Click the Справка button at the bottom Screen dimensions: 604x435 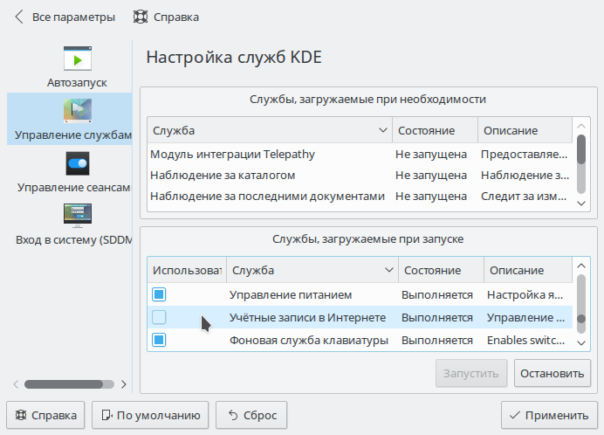point(45,415)
